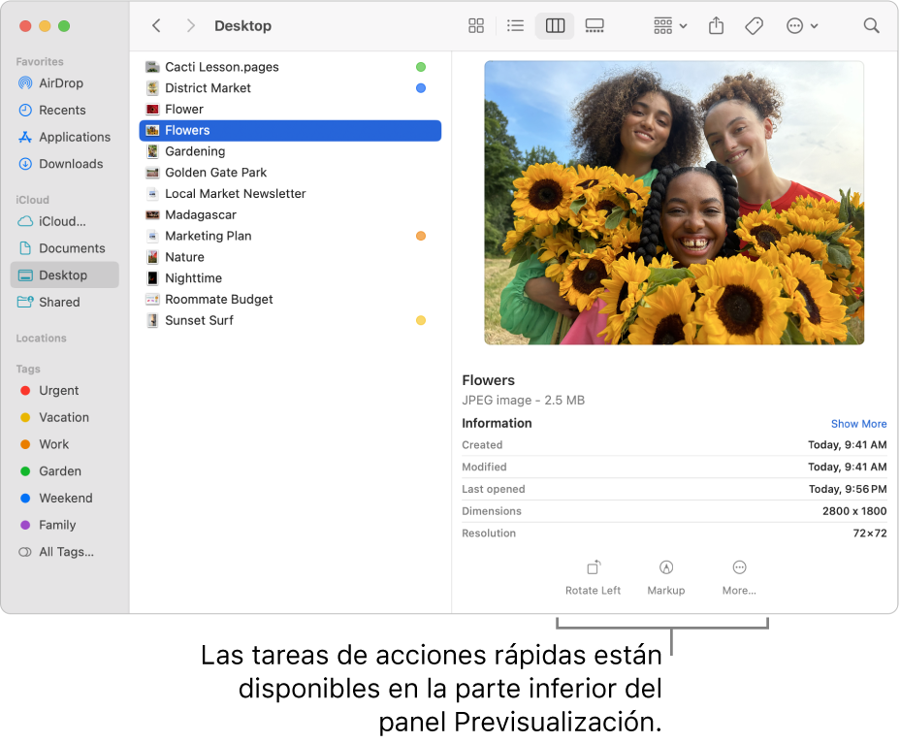Screen dimensions: 900x743
Task: Open iCloud Drive in the sidebar
Action: click(x=62, y=221)
